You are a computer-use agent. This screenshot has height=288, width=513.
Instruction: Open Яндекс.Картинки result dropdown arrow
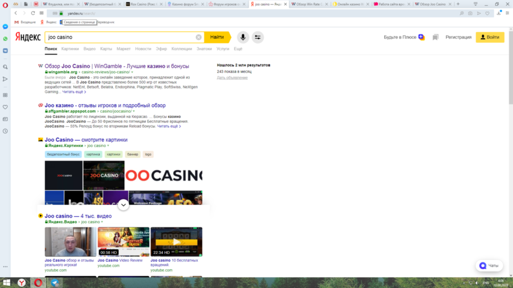(108, 146)
